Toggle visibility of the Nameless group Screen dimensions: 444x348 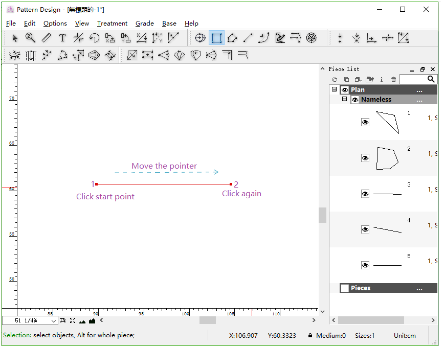(x=355, y=99)
